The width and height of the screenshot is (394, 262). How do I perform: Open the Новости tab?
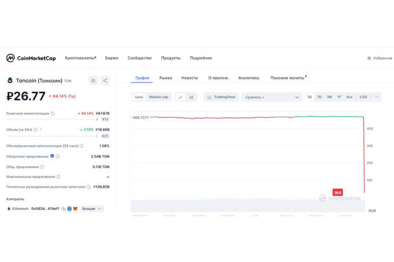point(189,78)
